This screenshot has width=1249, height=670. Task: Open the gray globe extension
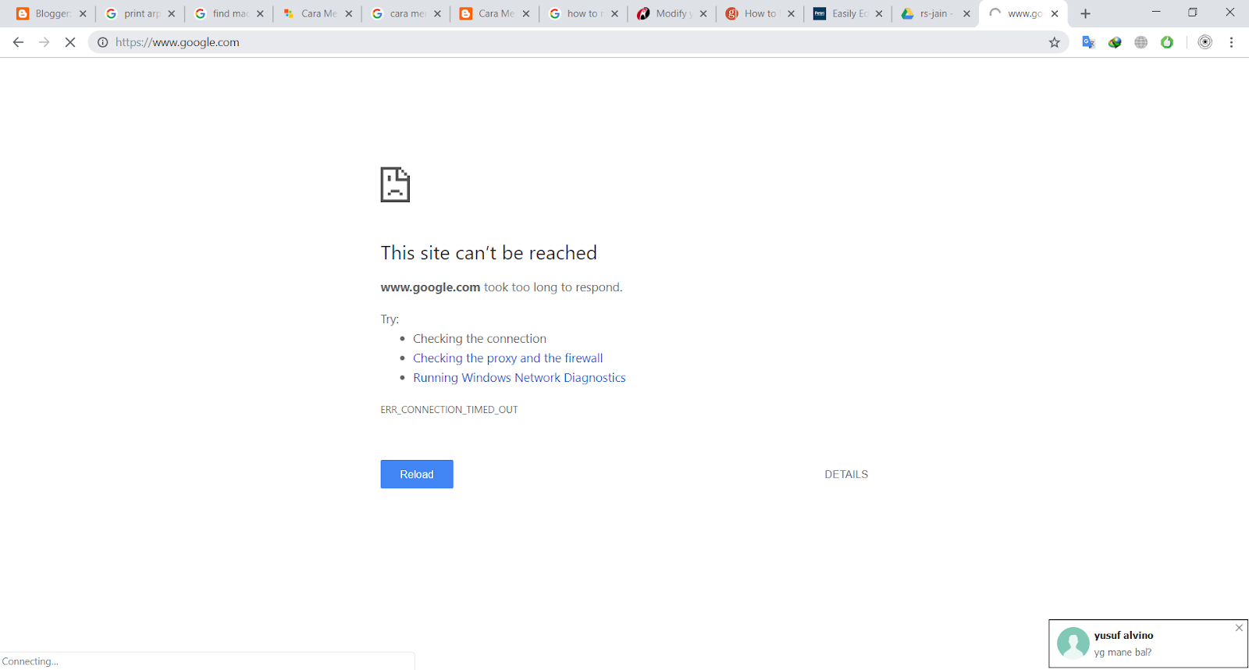1140,42
